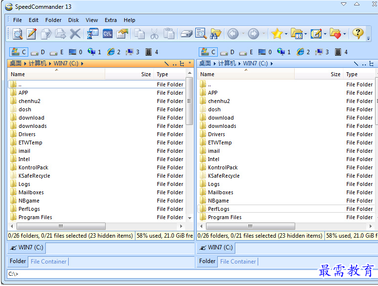The height and width of the screenshot is (286, 378).
Task: Select drive C button in the right panel
Action: pos(208,52)
